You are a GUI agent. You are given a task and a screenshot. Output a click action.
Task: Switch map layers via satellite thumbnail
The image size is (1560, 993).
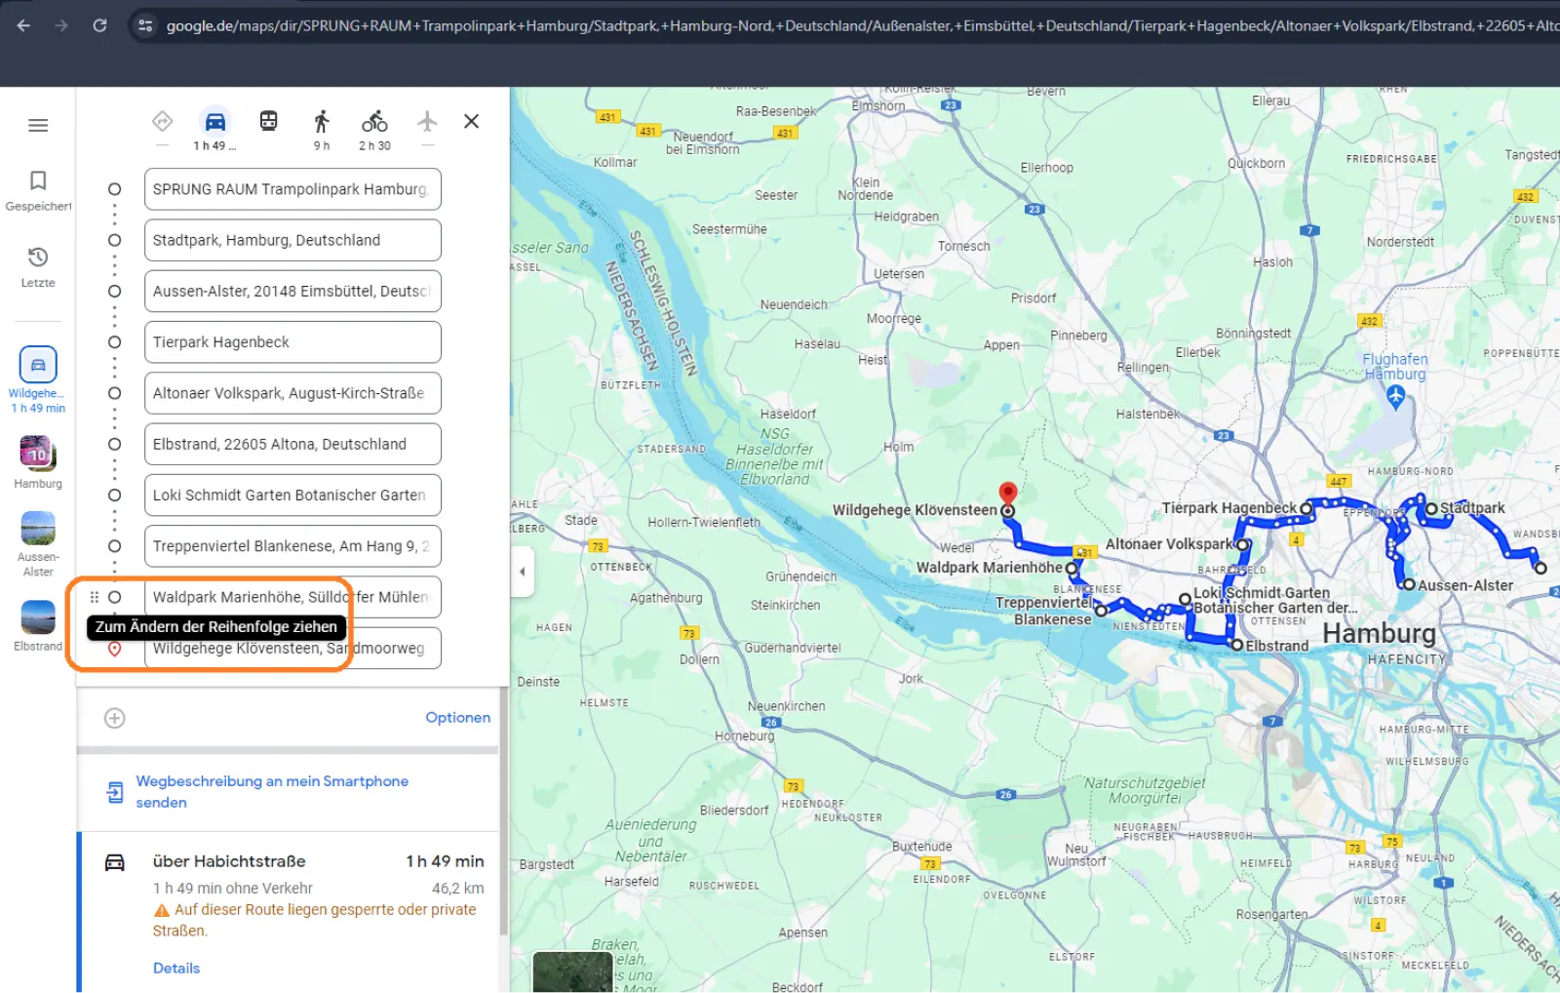coord(572,972)
